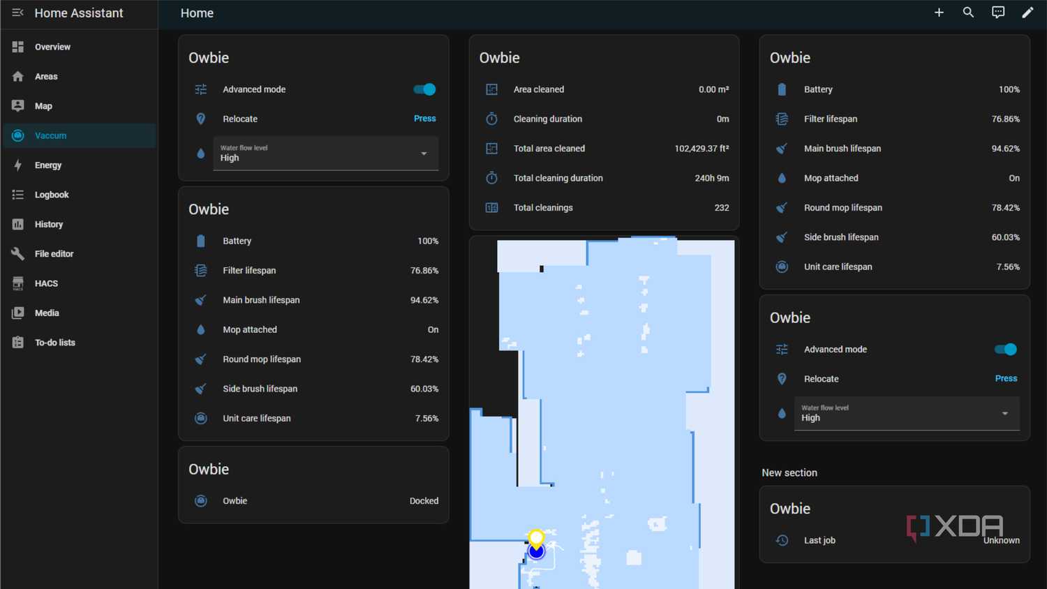Go to Areas in the sidebar

coord(79,77)
